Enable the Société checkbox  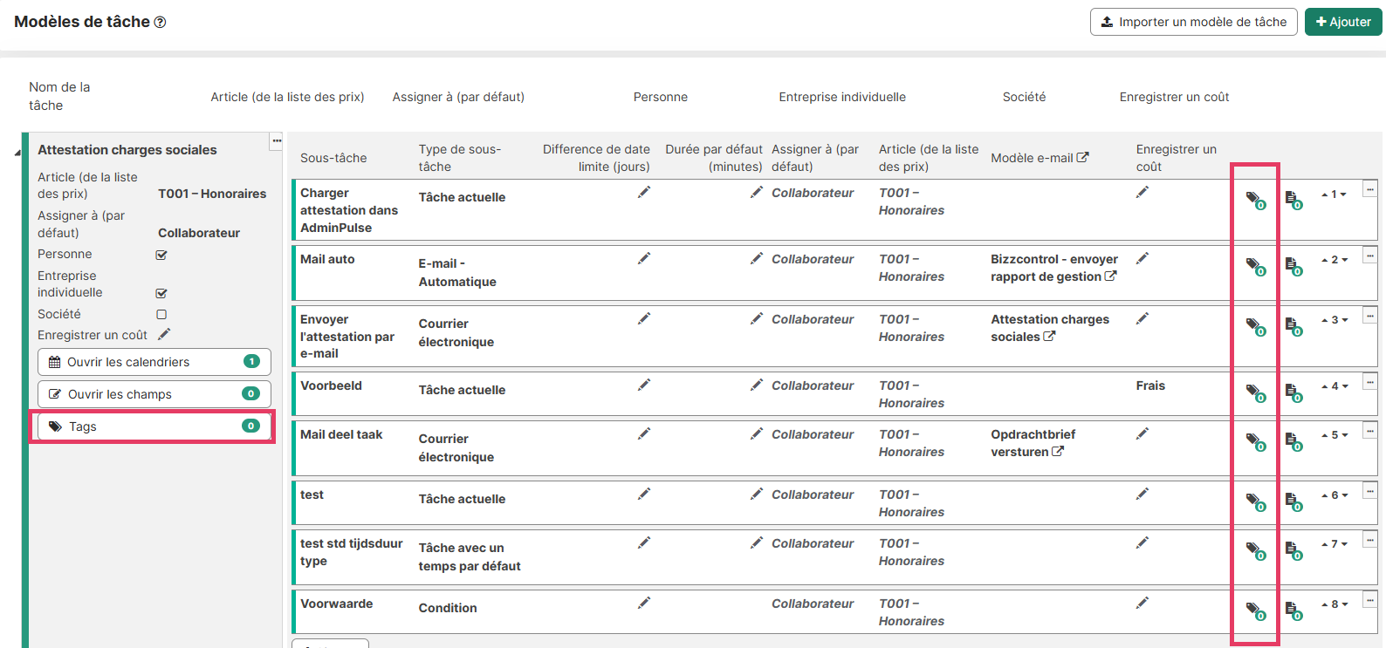pos(161,314)
